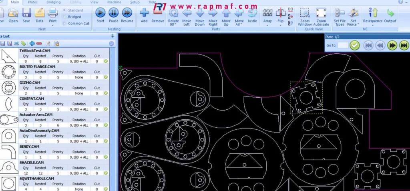Select the Standard nest option

coord(73,10)
